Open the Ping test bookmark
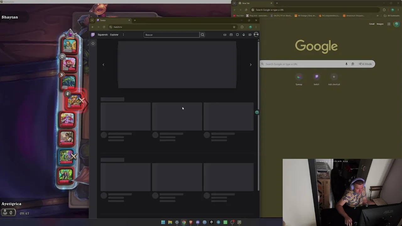This screenshot has width=402, height=226. pyautogui.click(x=257, y=16)
